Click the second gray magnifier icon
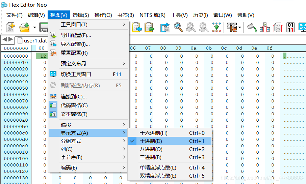This screenshot has height=184, width=306. click(x=204, y=27)
